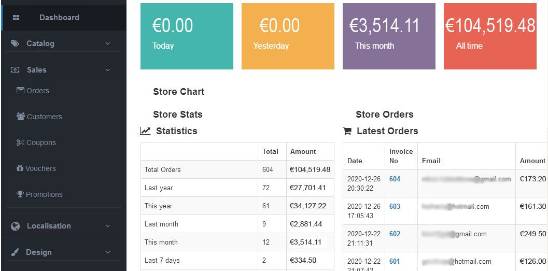Collapse the Sales menu chevron
This screenshot has width=548, height=271.
coord(108,70)
